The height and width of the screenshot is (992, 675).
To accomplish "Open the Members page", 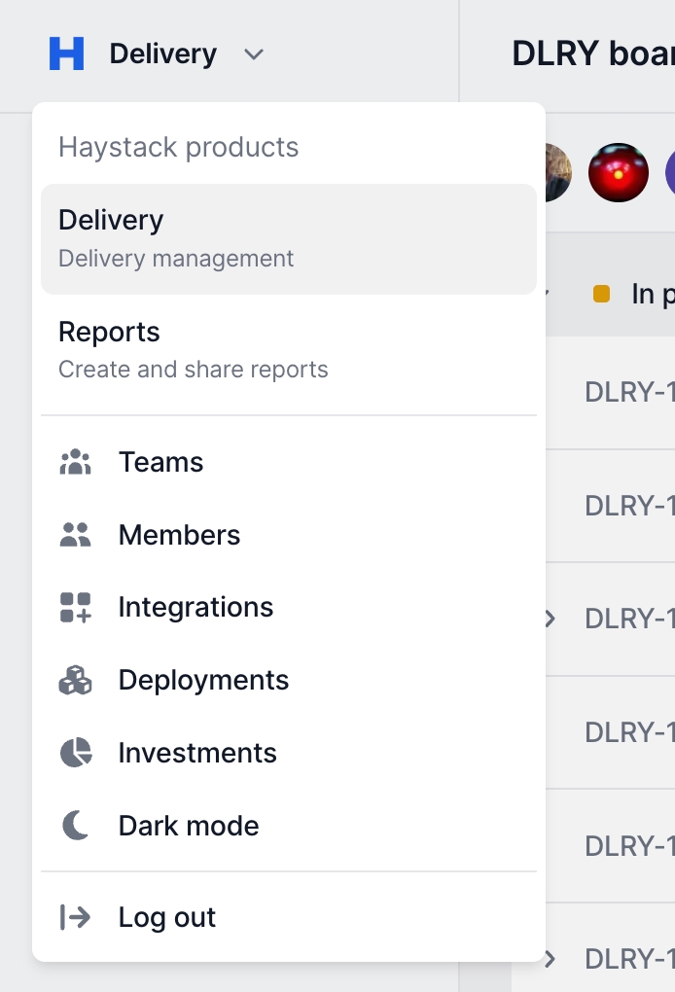I will pos(289,535).
